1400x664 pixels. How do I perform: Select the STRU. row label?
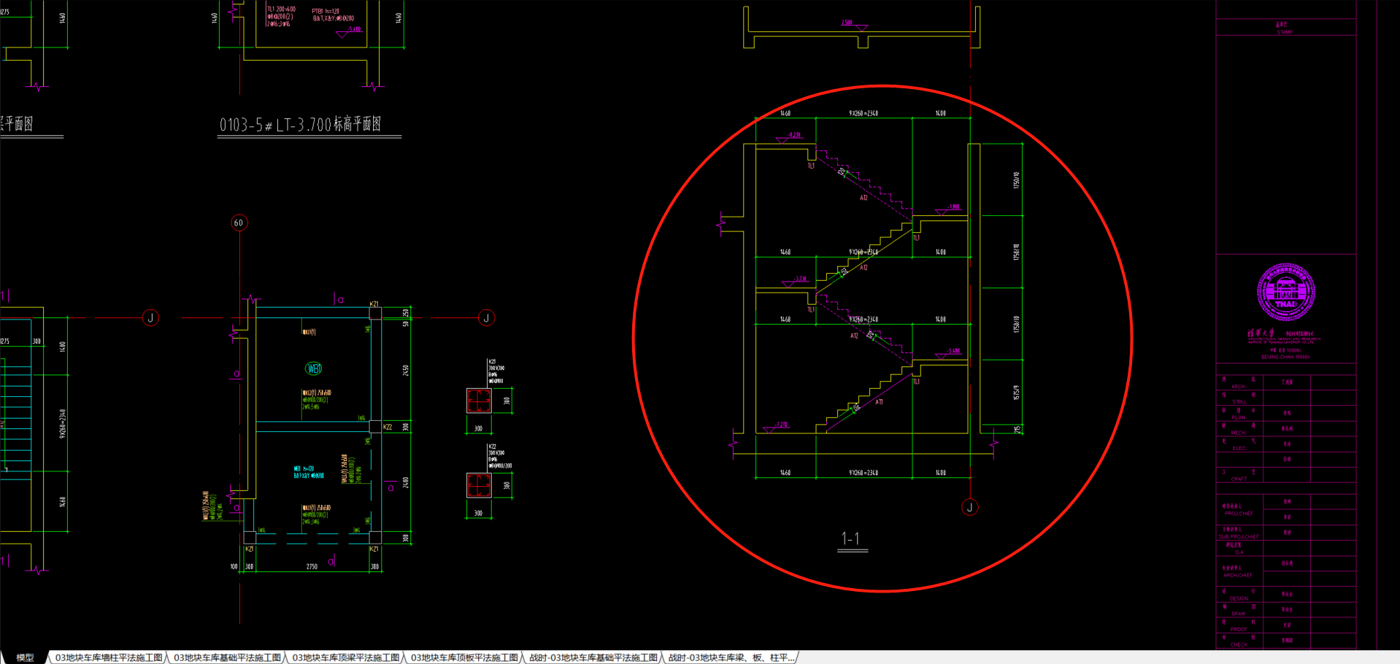pos(1239,401)
